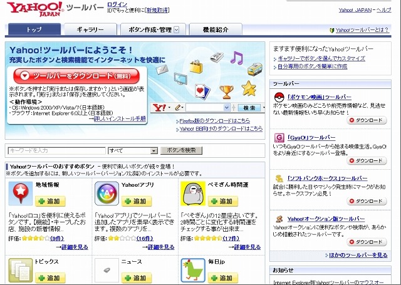This screenshot has height=285, width=401.
Task: Open Firefox版のダウンロードはこちら link
Action: pos(214,121)
